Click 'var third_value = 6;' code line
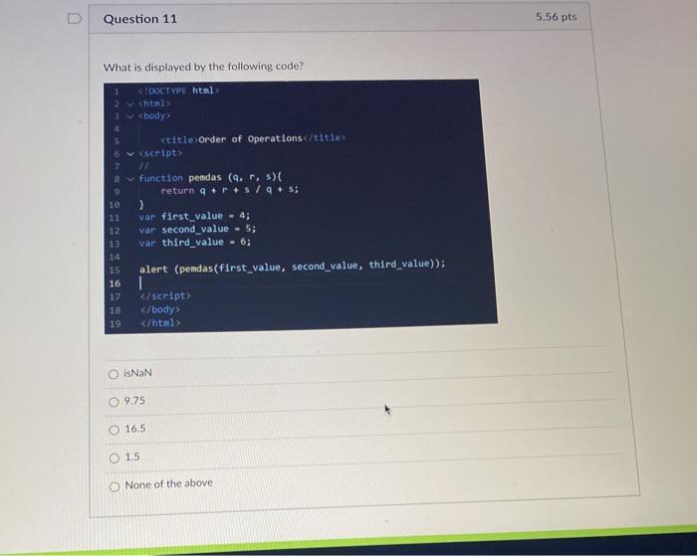The width and height of the screenshot is (697, 556). pos(195,243)
